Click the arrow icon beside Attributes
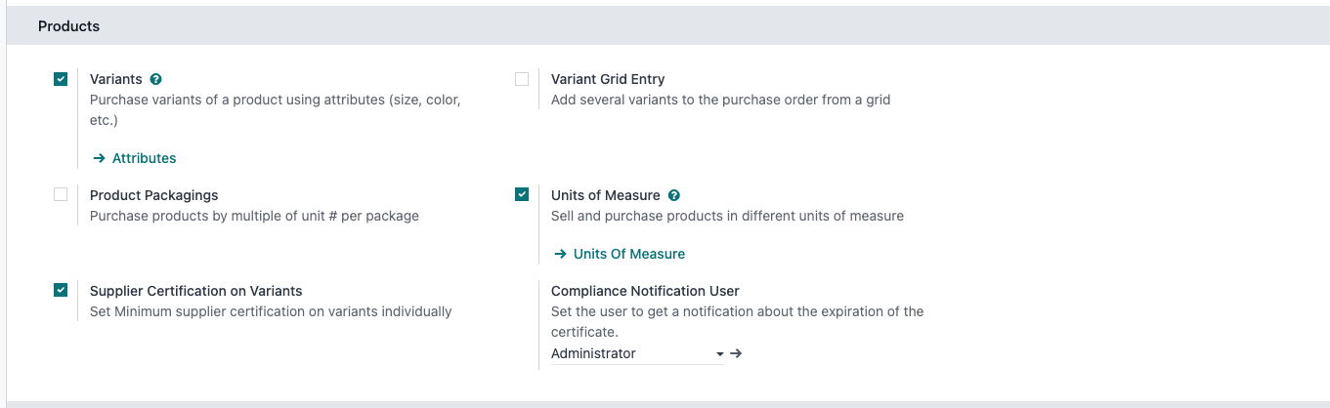The image size is (1330, 408). coord(99,158)
